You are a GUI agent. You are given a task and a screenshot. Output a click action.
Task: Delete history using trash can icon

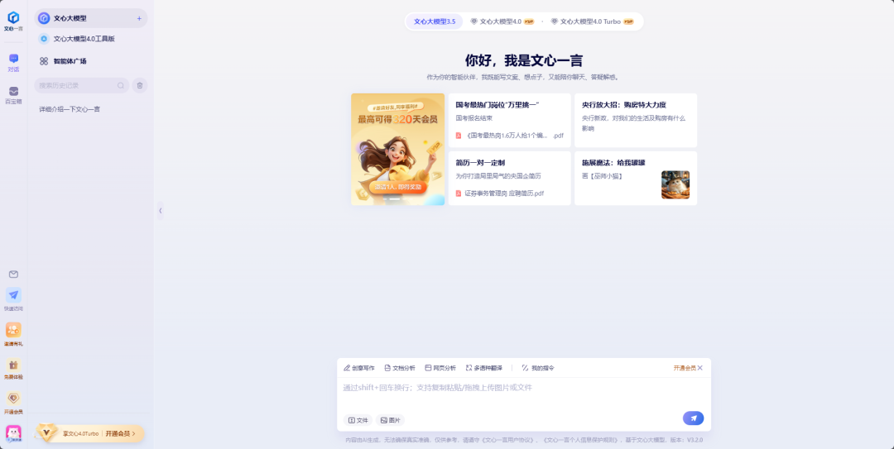tap(140, 85)
